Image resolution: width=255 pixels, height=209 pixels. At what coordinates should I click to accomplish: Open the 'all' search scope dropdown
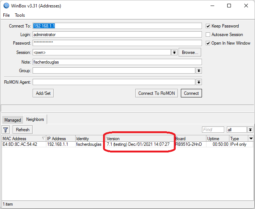[x=250, y=130]
